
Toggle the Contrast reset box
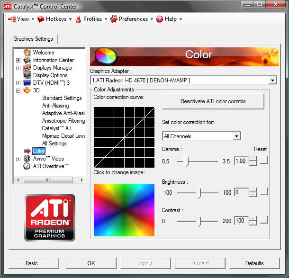point(264,220)
